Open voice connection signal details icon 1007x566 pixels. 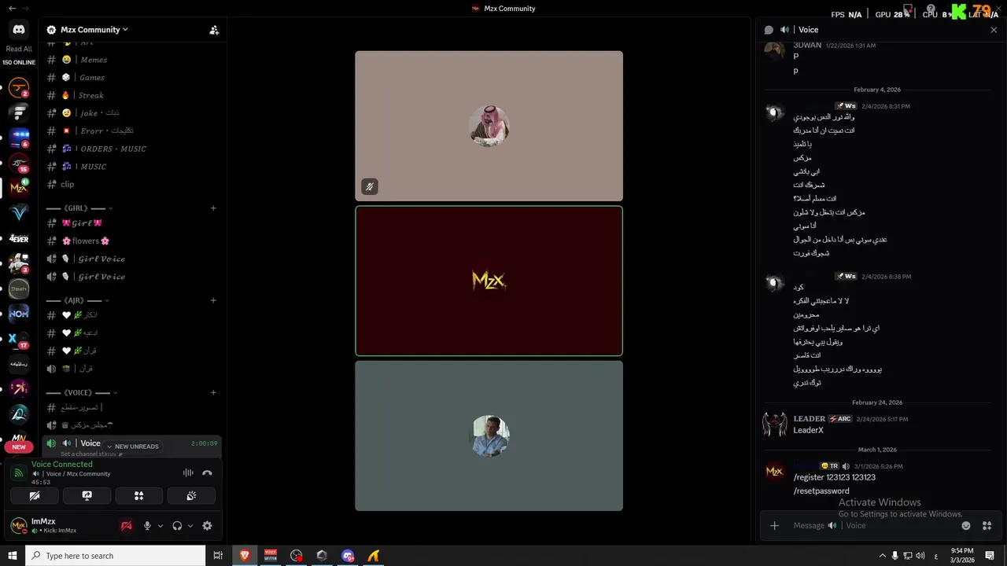point(19,473)
